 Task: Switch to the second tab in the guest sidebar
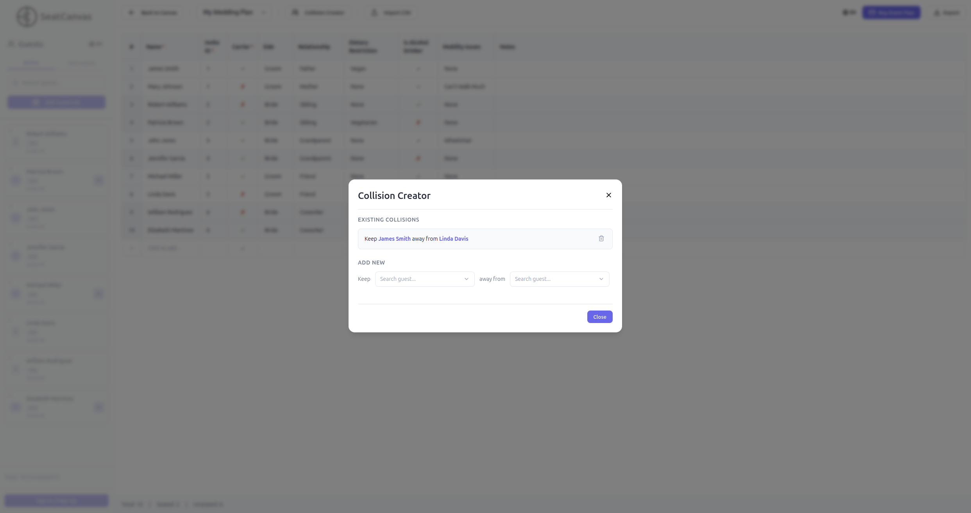81,62
